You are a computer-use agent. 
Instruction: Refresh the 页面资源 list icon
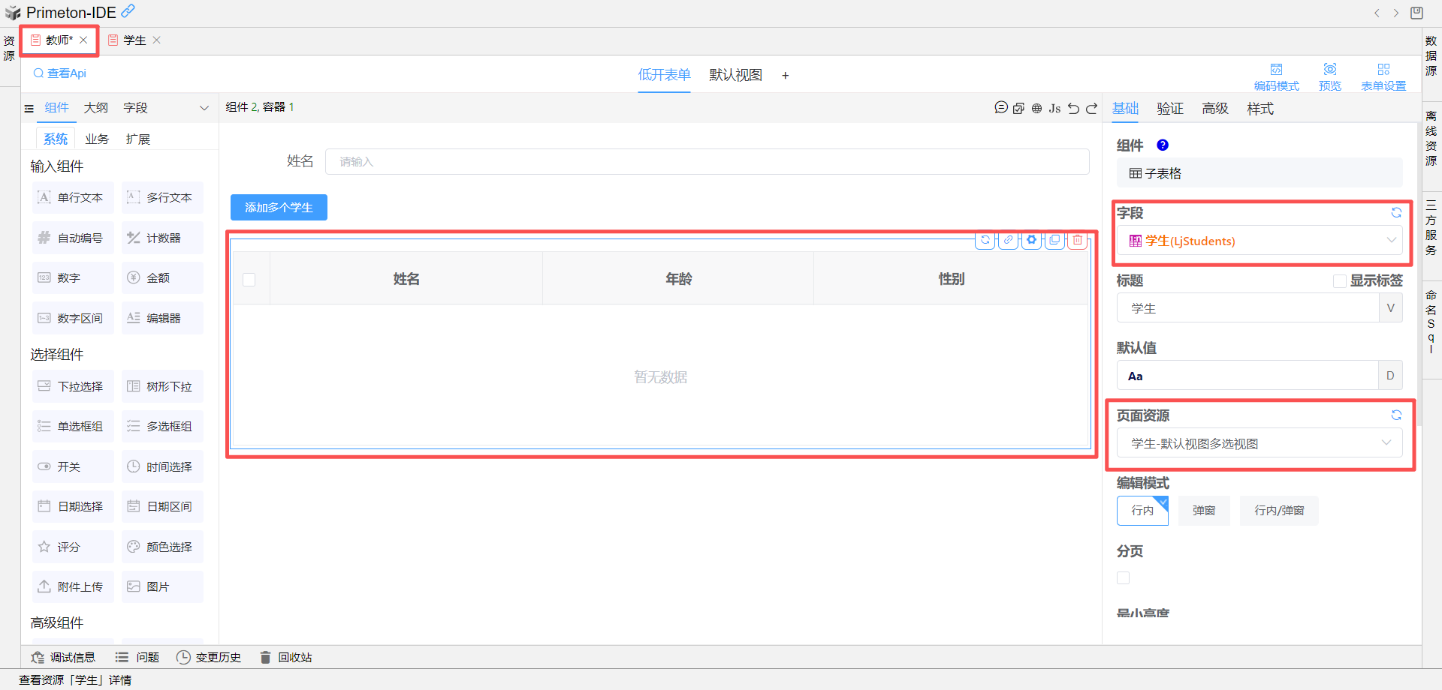pos(1396,415)
